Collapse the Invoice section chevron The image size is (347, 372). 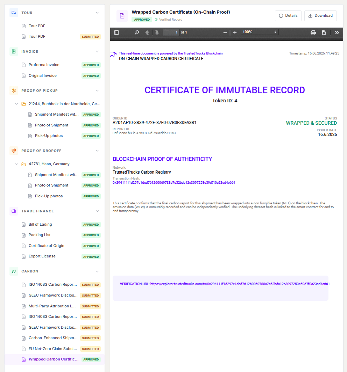[97, 51]
